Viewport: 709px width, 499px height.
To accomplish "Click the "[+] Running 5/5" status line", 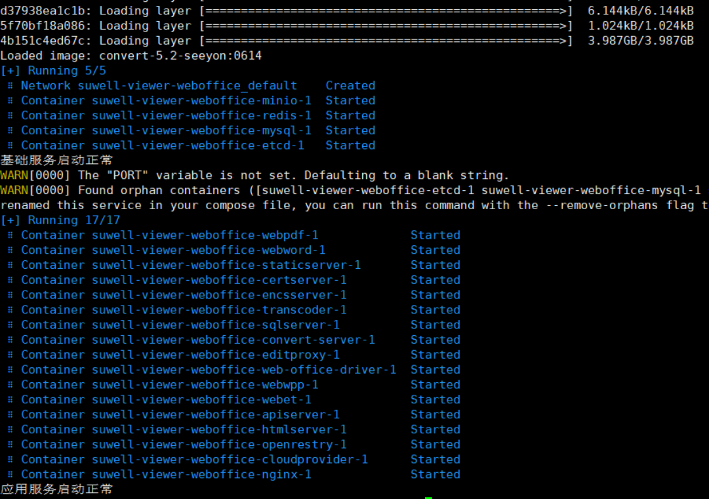I will point(53,71).
